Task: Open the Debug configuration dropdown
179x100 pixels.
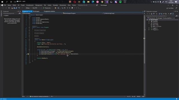Action: [28, 8]
